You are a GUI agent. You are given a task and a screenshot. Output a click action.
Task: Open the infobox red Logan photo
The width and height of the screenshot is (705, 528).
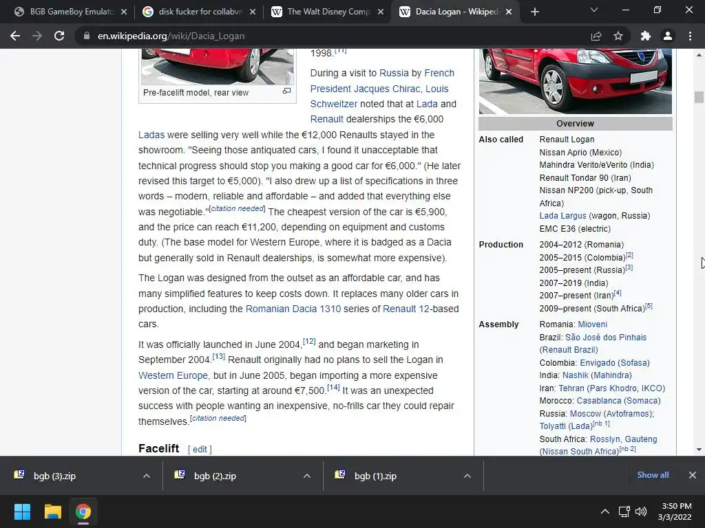click(575, 81)
